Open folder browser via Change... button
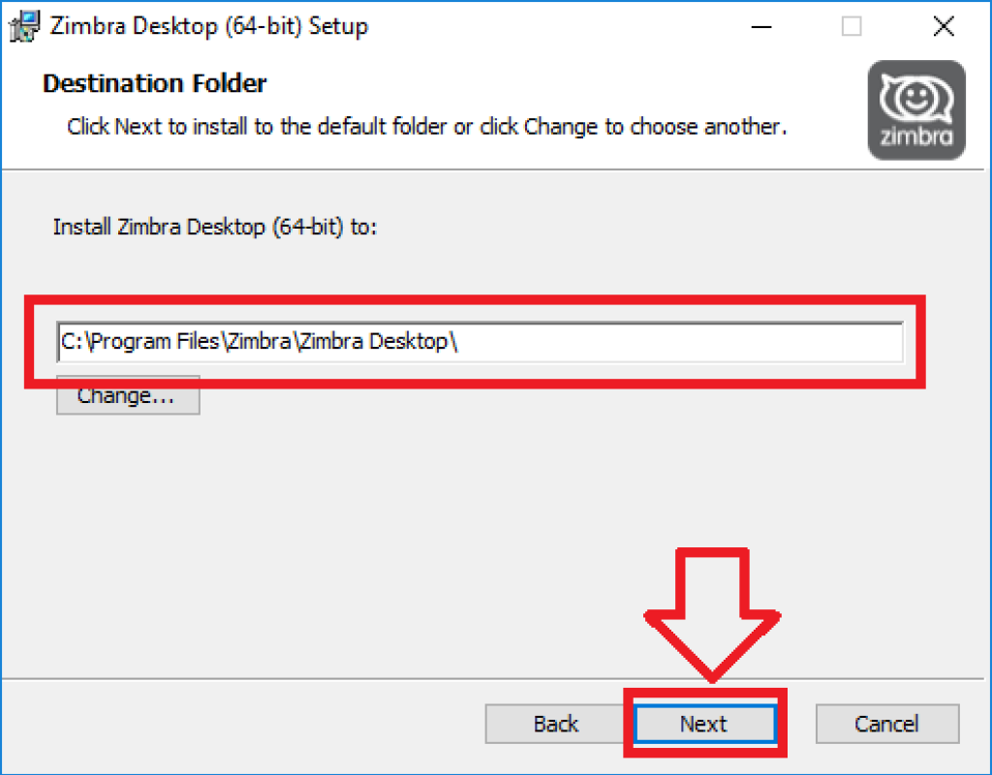The height and width of the screenshot is (775, 992). 128,396
